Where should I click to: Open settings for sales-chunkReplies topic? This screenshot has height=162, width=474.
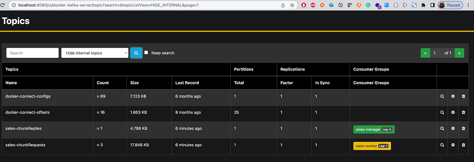[x=453, y=128]
